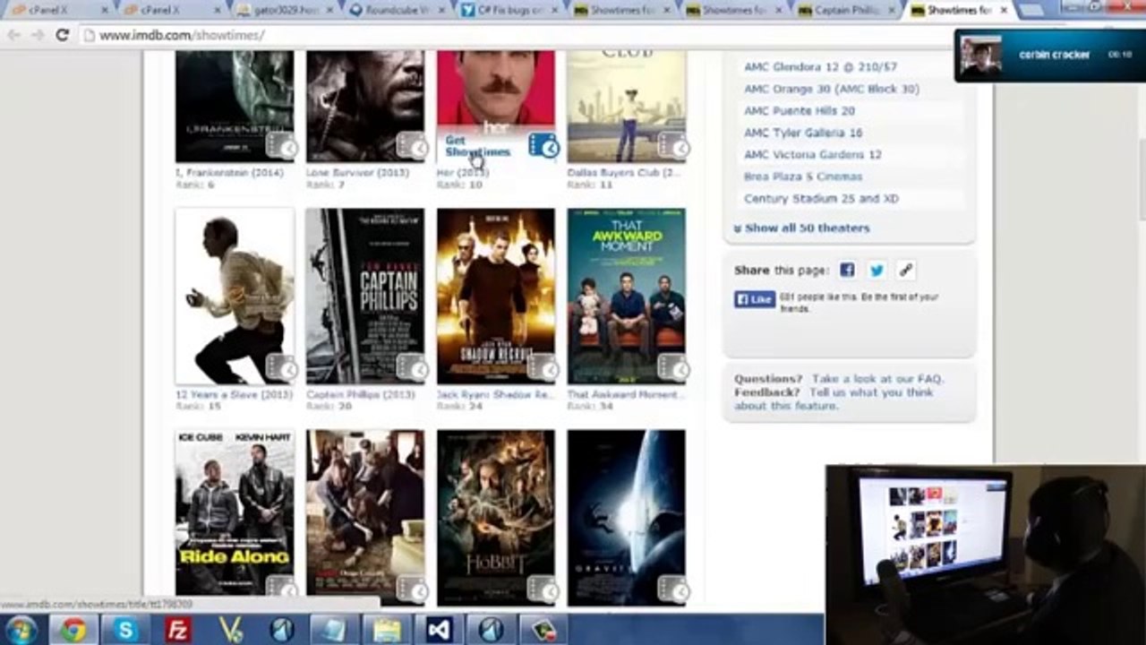Image resolution: width=1146 pixels, height=645 pixels.
Task: Go back using the browser back arrow
Action: 14,35
